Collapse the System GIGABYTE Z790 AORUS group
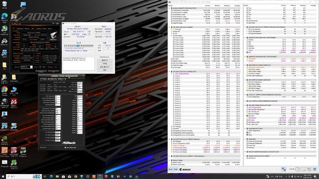Image resolution: width=319 pixels, height=179 pixels. point(169,8)
